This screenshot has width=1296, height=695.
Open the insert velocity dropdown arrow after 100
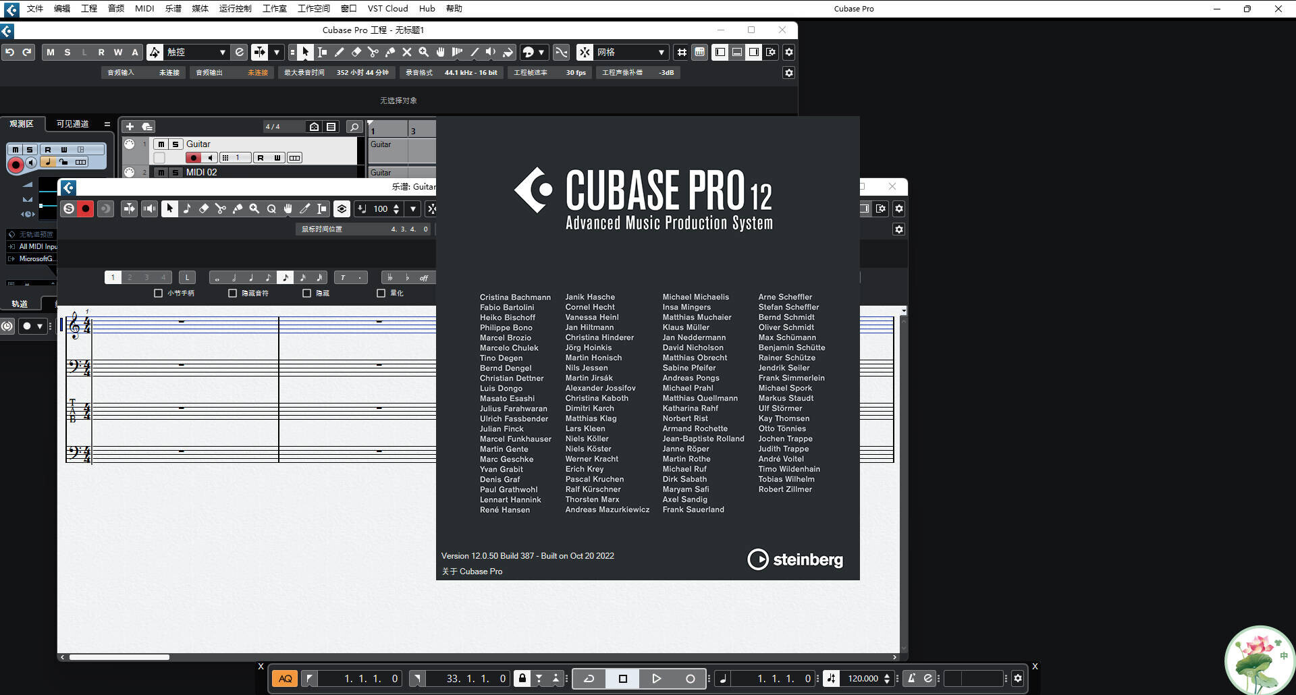[x=413, y=209]
